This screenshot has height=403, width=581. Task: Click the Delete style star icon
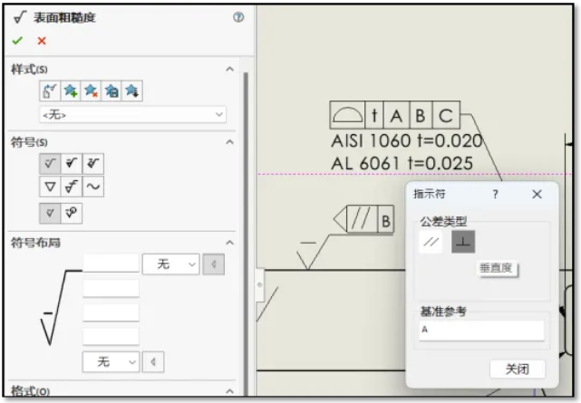point(91,91)
